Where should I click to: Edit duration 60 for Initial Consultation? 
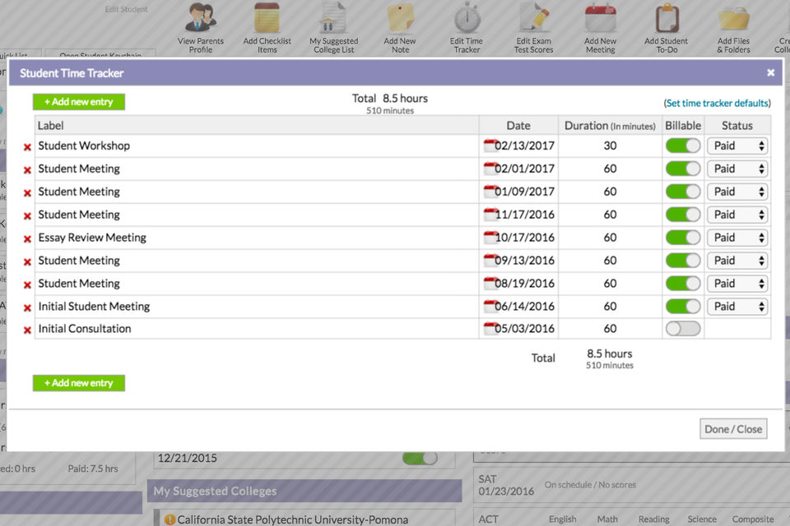tap(610, 329)
